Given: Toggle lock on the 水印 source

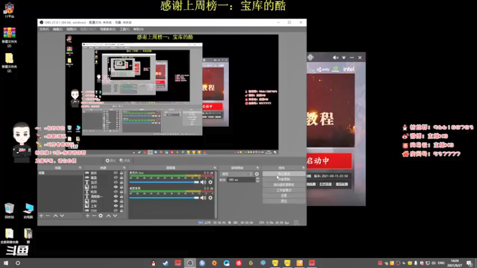Looking at the screenshot, I should point(122,187).
